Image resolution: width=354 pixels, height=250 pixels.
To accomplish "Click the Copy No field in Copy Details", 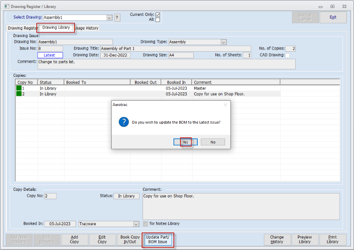I will 50,196.
